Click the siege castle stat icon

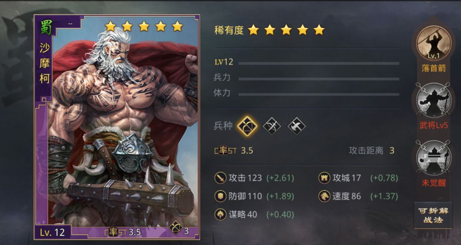[x=324, y=178]
